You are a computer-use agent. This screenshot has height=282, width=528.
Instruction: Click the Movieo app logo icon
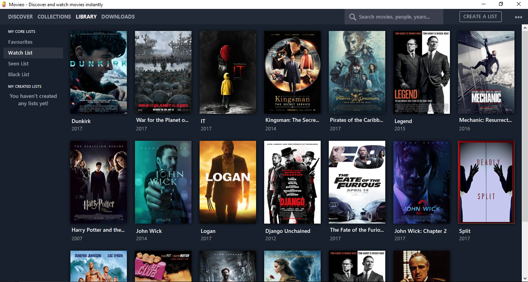[4, 4]
